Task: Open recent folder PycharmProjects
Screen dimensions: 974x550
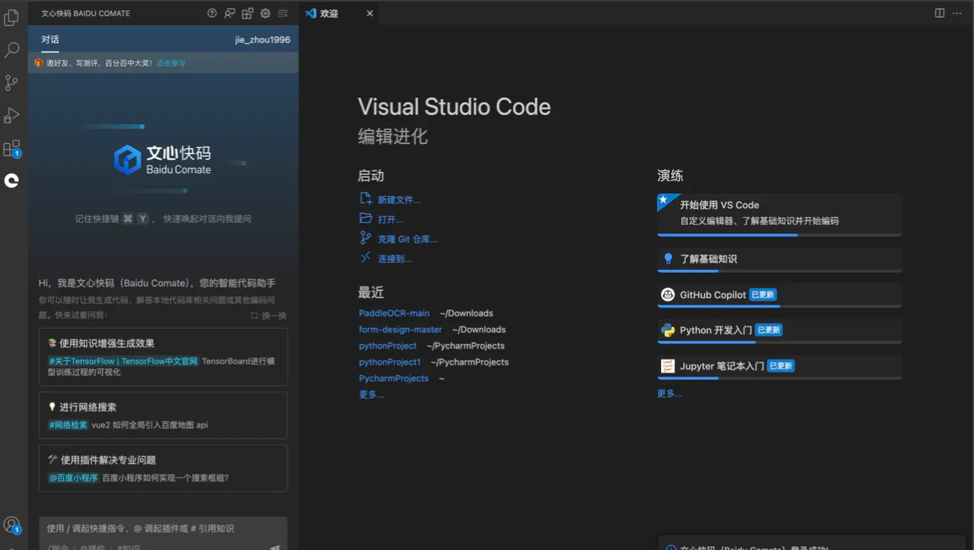Action: coord(394,378)
